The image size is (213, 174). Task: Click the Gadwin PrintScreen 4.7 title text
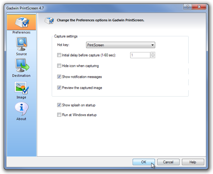coord(25,8)
